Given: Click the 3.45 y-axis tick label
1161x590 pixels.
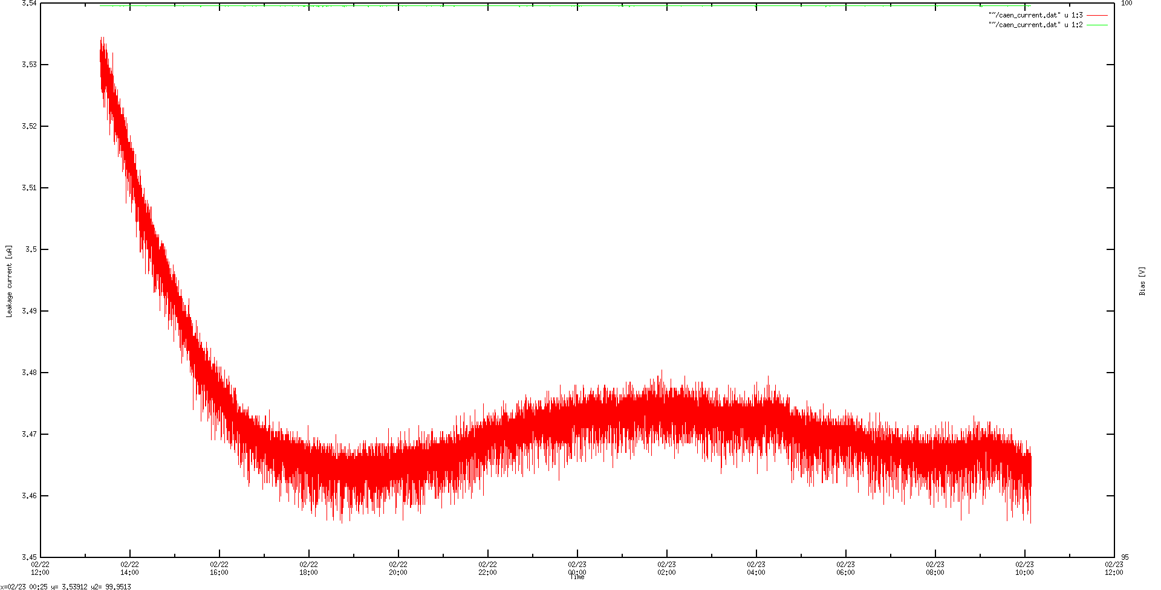Looking at the screenshot, I should pos(29,557).
